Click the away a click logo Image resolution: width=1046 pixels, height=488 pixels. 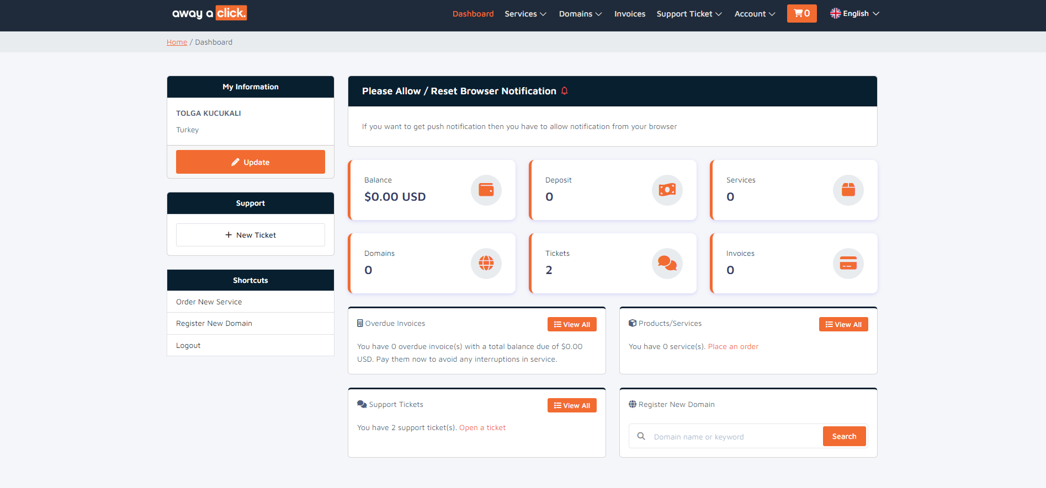209,13
